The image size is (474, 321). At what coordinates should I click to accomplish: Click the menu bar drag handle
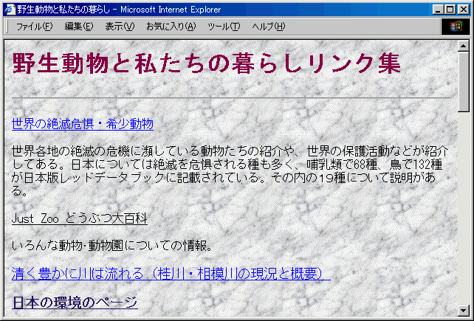point(7,27)
